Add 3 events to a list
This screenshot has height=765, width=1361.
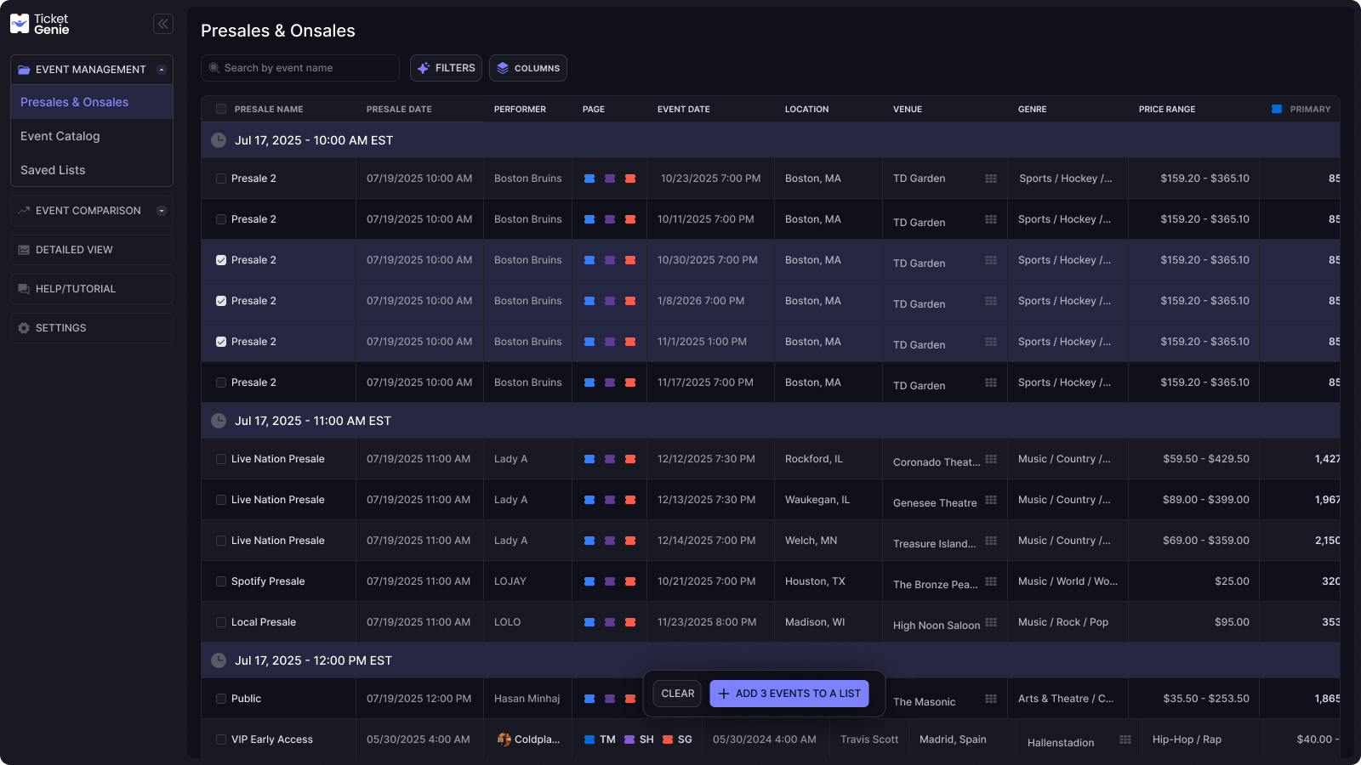coord(789,694)
